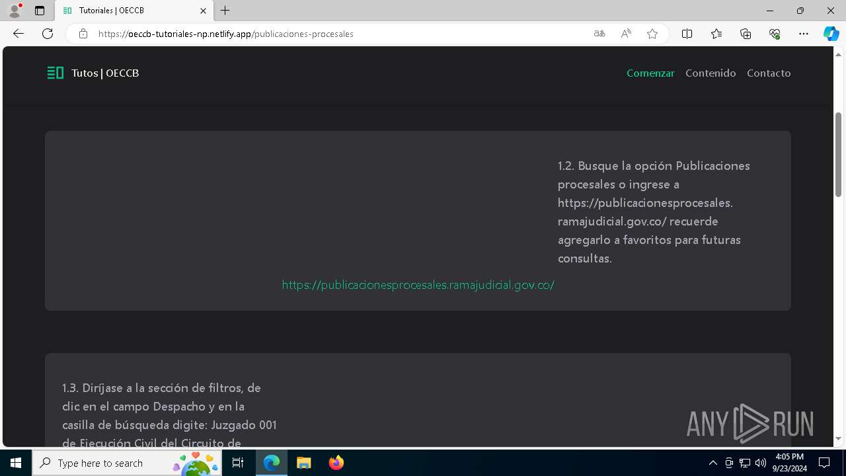Select the Tutoriales | OECCB tab

(x=134, y=11)
